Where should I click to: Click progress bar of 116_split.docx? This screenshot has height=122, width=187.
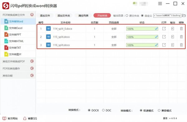[x=142, y=45]
